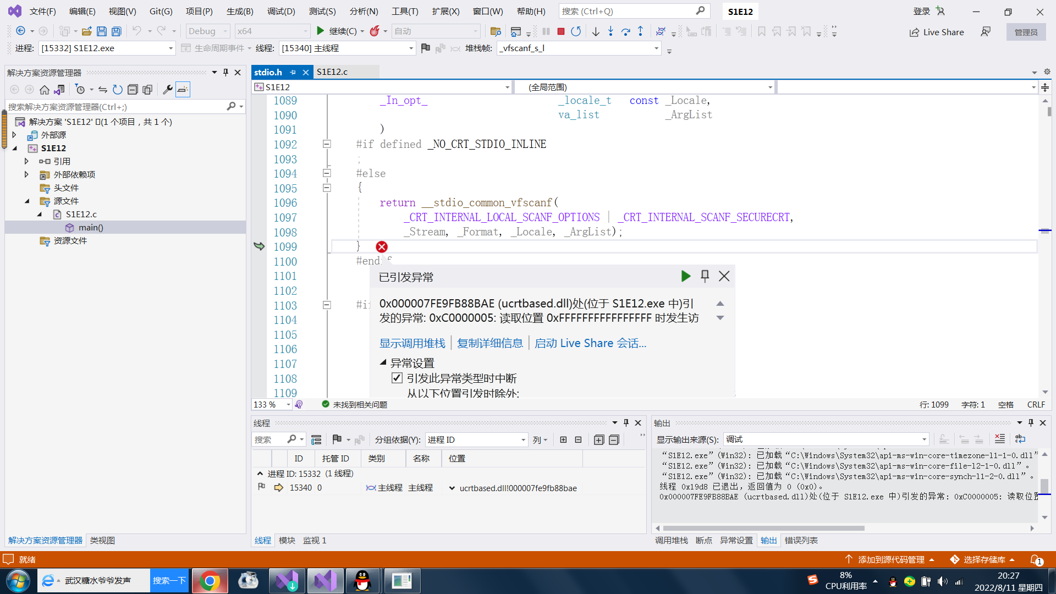This screenshot has width=1056, height=594.
Task: Toggle pin on stdio.h tab
Action: point(293,72)
